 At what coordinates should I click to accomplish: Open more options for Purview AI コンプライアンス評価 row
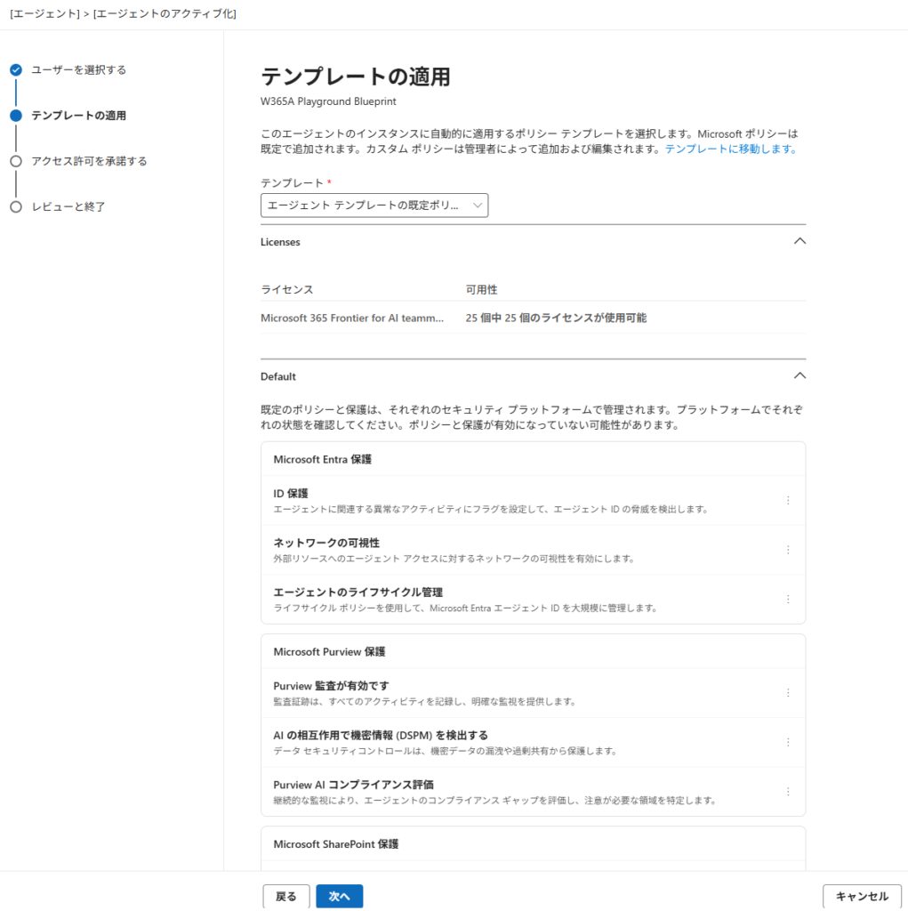pyautogui.click(x=788, y=791)
